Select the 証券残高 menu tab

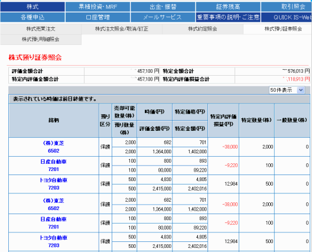(228, 7)
